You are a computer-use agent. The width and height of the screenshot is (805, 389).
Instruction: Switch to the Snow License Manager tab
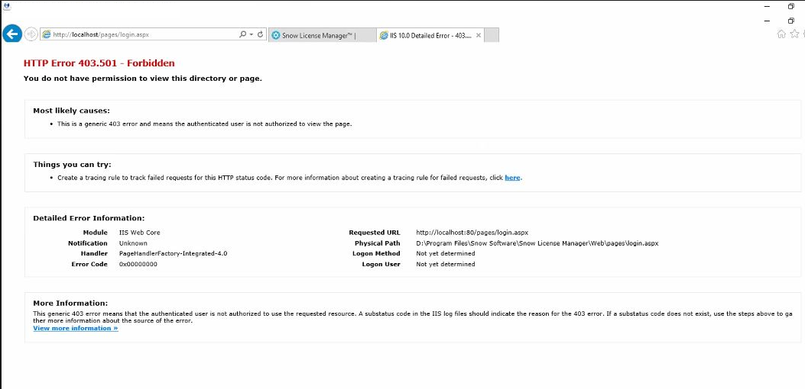tap(321, 35)
